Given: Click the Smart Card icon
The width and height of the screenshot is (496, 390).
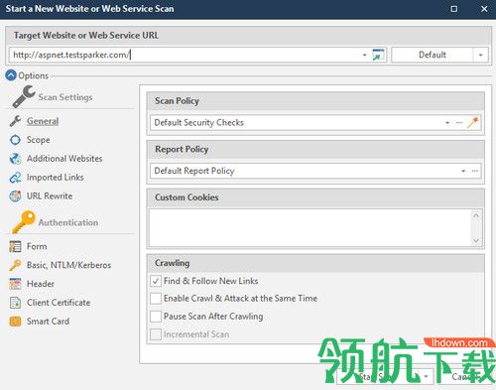Looking at the screenshot, I should pos(15,322).
